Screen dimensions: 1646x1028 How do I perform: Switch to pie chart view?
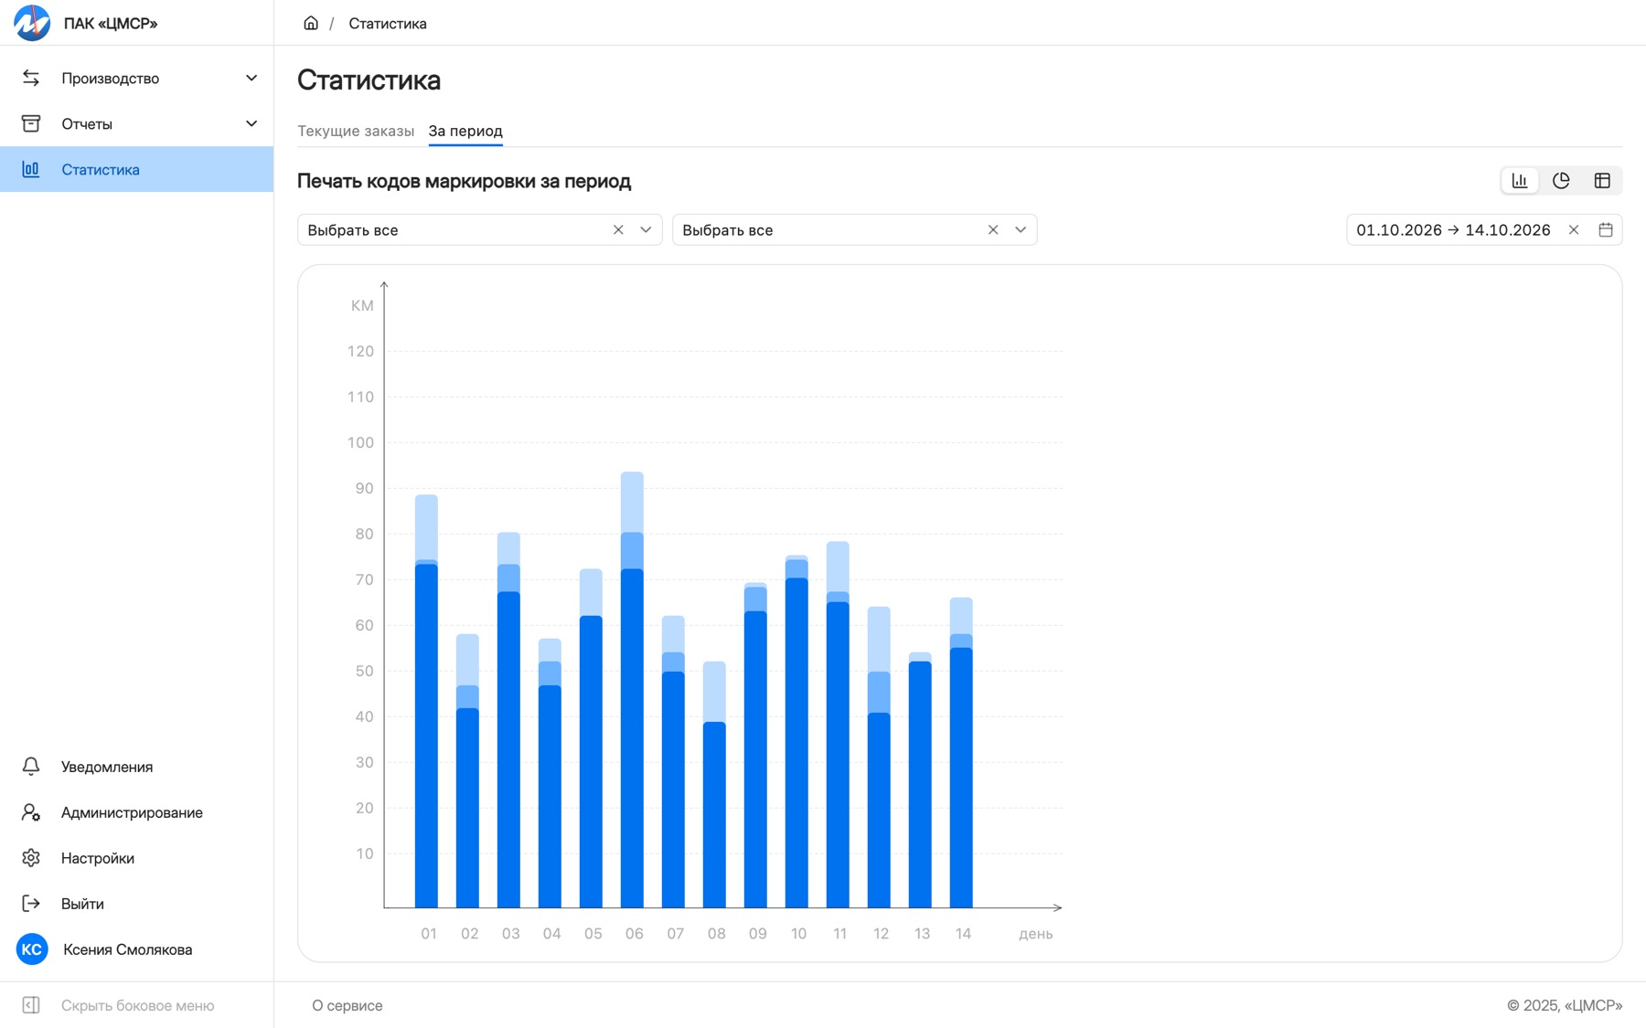click(1561, 181)
